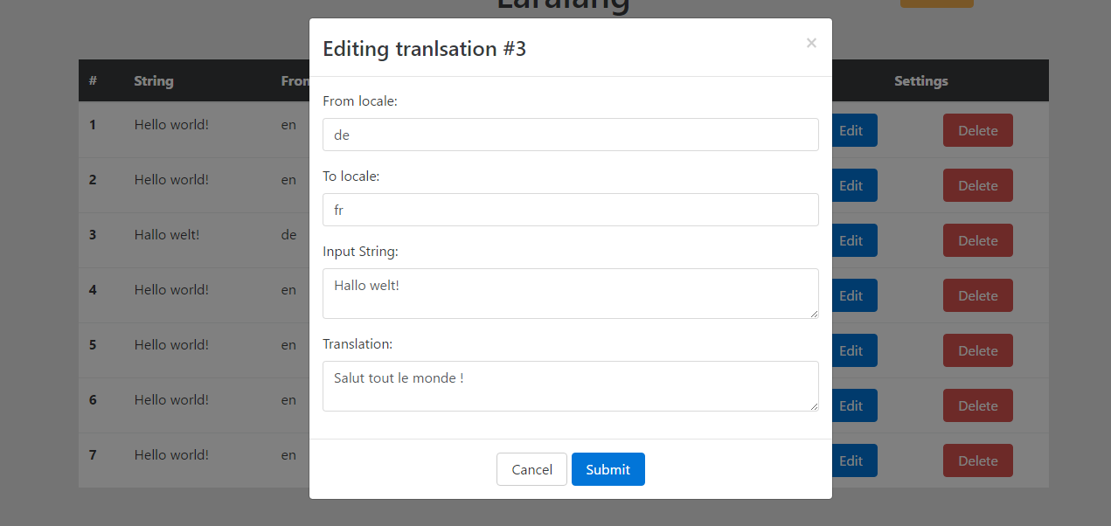Submit the edited translation
Image resolution: width=1111 pixels, height=526 pixels.
608,469
